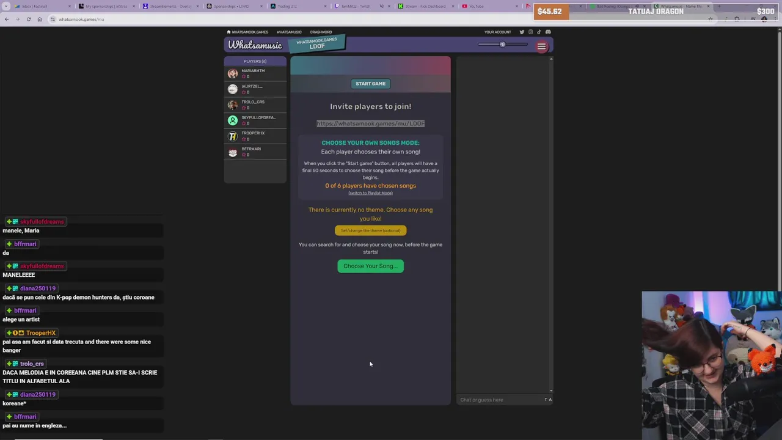Viewport: 782px width, 440px height.
Task: Adjust the volume slider knob
Action: (502, 44)
